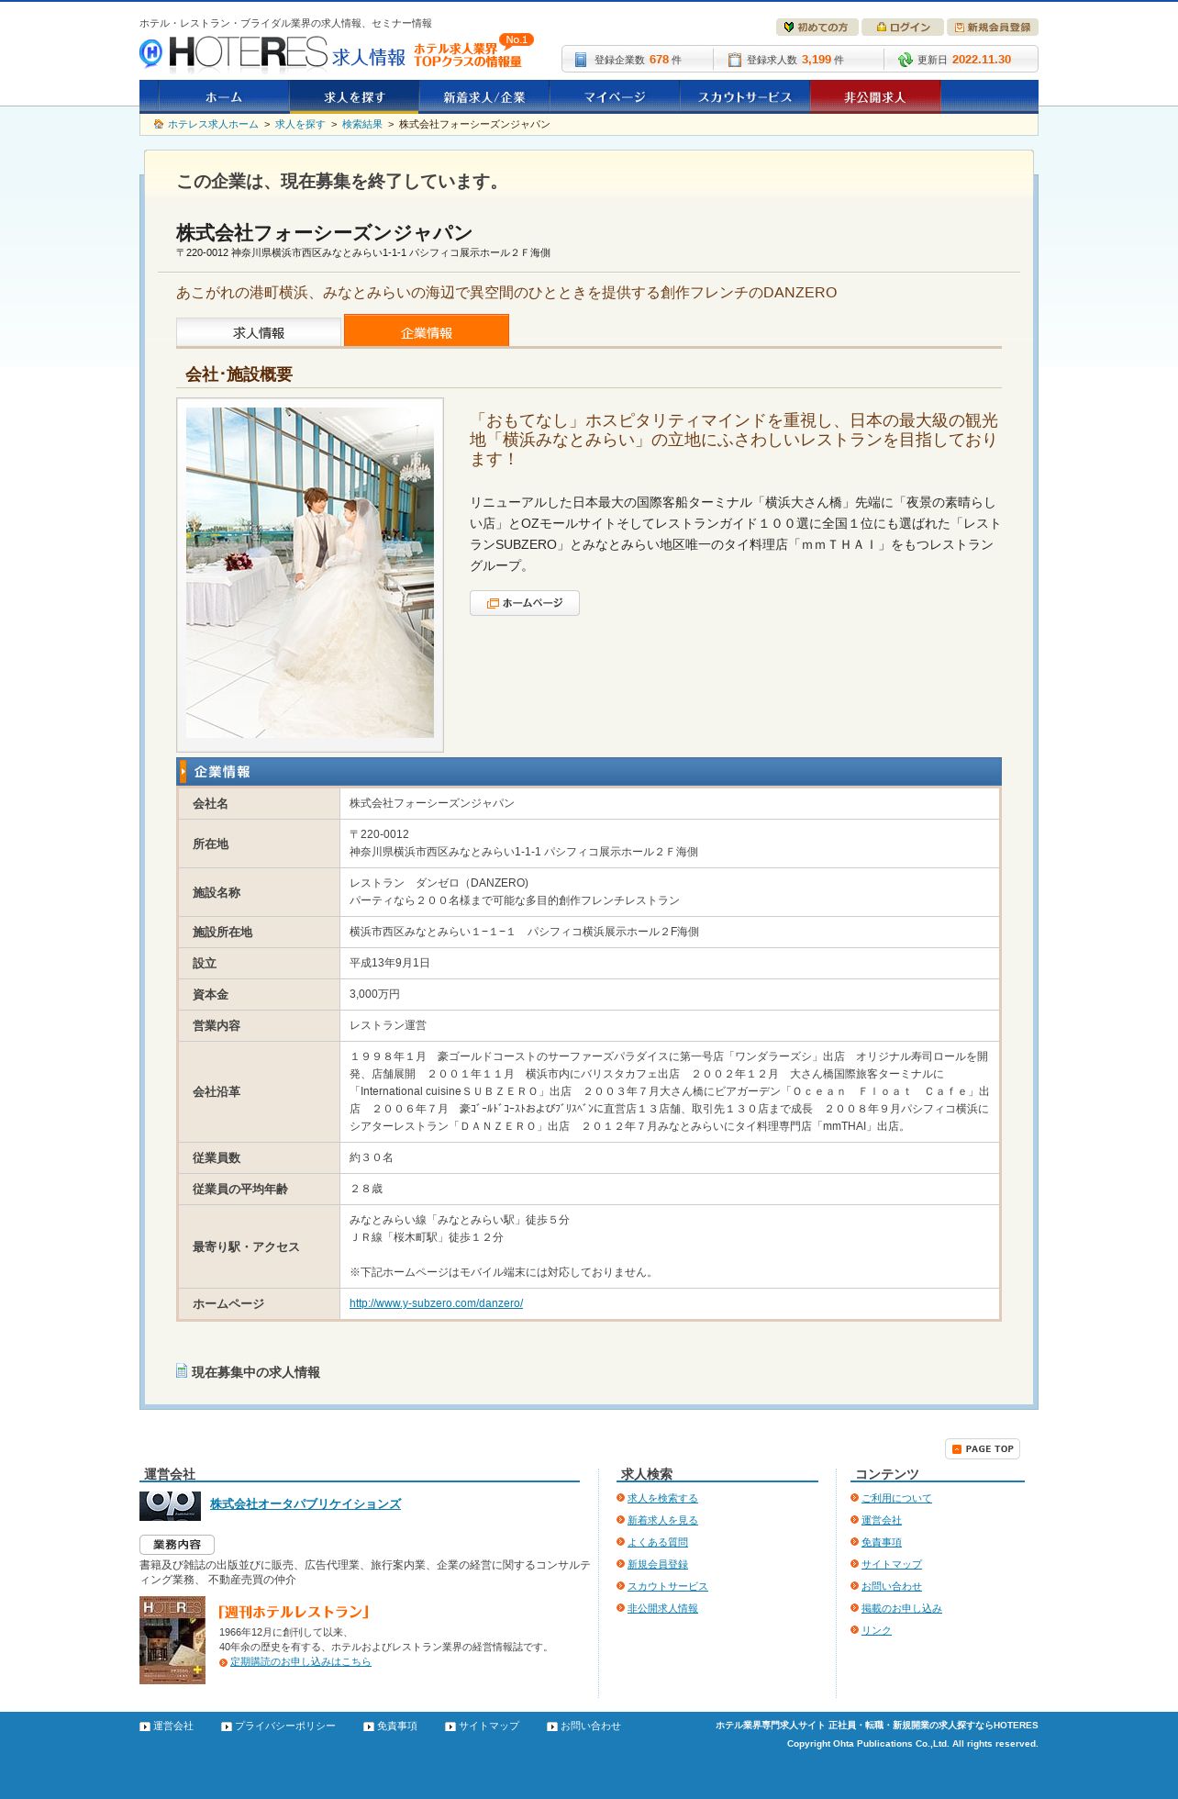This screenshot has width=1178, height=1799.
Task: Click the breadcrumb home icon
Action: point(159,124)
